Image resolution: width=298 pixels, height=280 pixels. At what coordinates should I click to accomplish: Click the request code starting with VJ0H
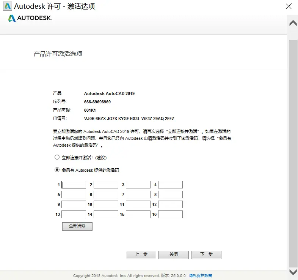click(129, 119)
